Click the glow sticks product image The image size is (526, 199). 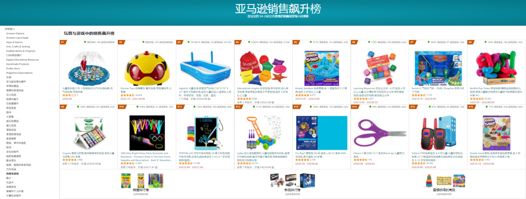(147, 133)
